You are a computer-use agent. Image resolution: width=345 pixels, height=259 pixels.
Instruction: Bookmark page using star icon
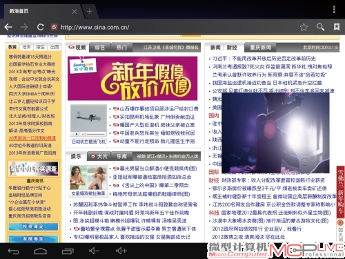click(x=304, y=27)
